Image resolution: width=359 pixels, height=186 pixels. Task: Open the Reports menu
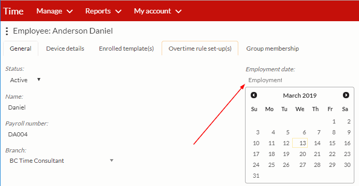103,11
